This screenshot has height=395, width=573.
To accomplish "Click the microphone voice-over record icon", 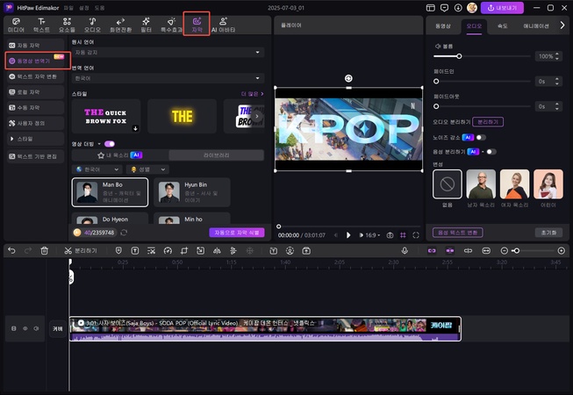I will [405, 251].
